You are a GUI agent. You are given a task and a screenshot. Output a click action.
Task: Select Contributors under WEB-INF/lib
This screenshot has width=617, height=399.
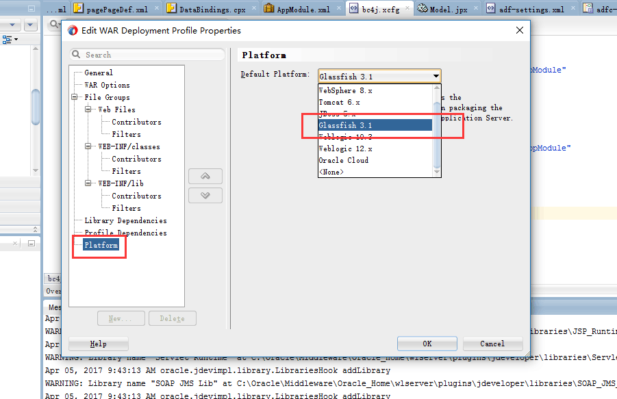tap(136, 196)
